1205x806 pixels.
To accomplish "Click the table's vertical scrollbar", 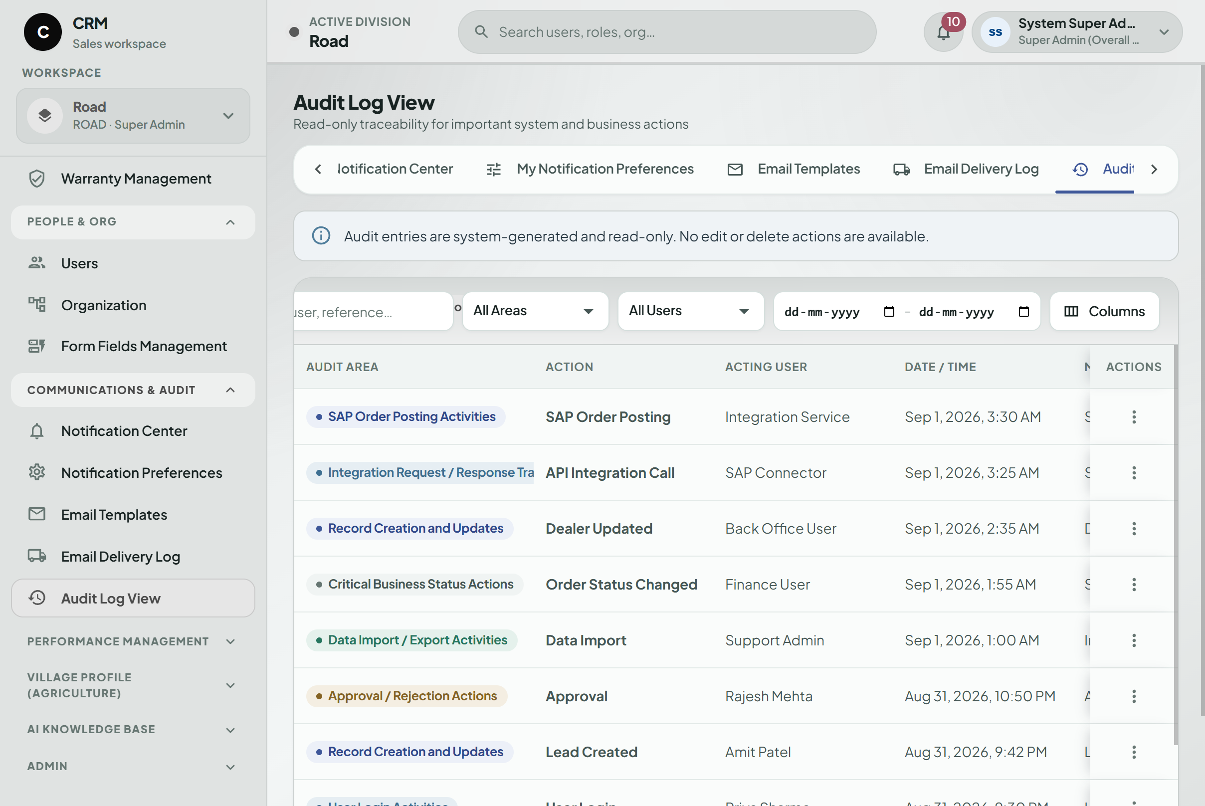I will [x=1175, y=545].
